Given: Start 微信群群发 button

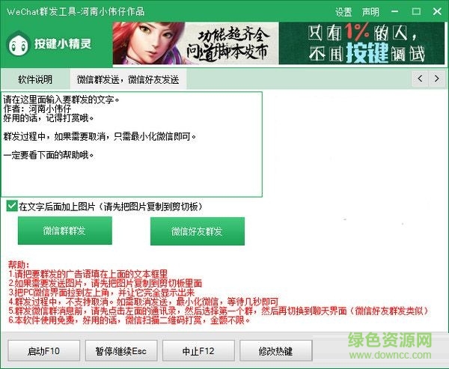Looking at the screenshot, I should pos(64,231).
